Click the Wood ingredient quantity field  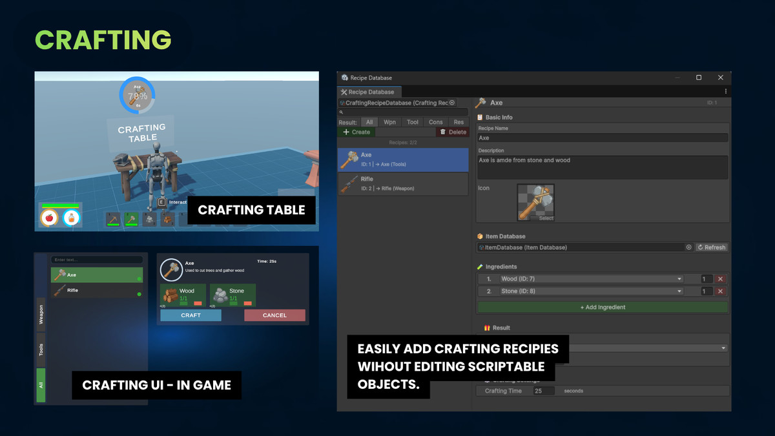pyautogui.click(x=707, y=279)
